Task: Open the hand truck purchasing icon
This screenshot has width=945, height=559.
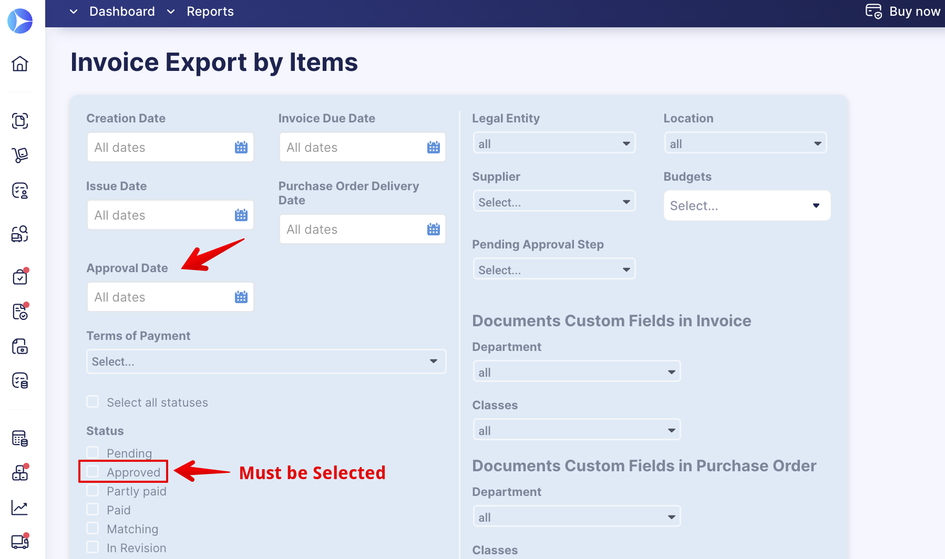Action: point(20,155)
